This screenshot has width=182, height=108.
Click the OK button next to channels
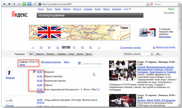[x=158, y=54]
